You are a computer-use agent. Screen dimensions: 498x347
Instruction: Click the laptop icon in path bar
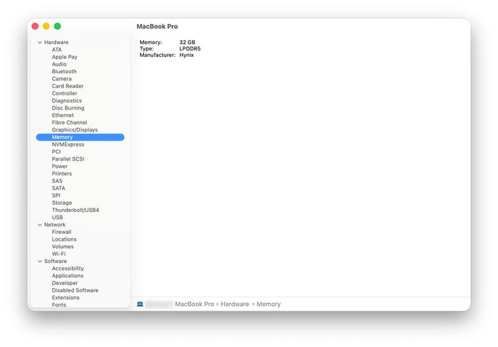click(x=140, y=304)
